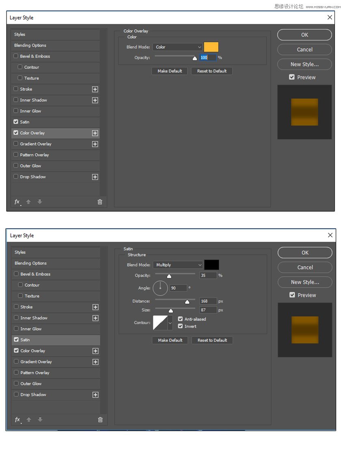Image resolution: width=345 pixels, height=458 pixels.
Task: Click Color Overlay Opacity slider handle
Action: point(195,58)
